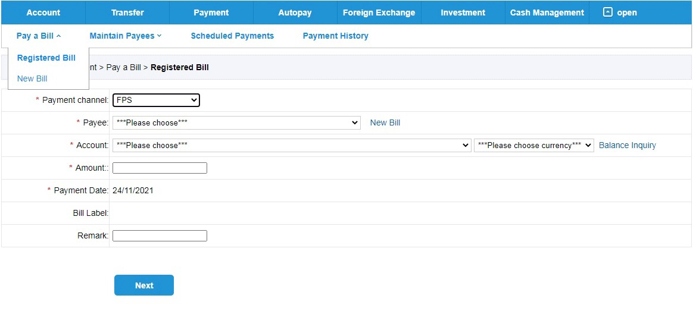Open Scheduled Payments page

tap(232, 36)
